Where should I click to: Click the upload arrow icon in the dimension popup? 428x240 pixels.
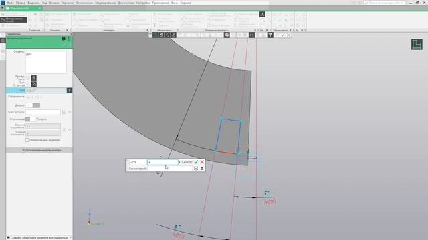pos(202,169)
